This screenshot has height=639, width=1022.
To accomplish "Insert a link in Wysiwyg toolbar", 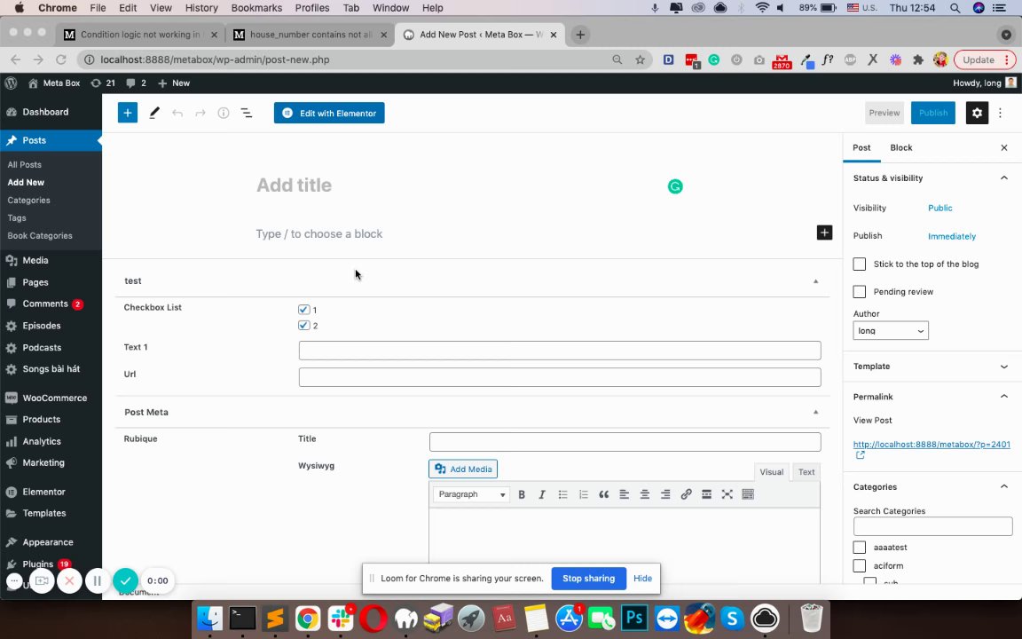I will (686, 494).
